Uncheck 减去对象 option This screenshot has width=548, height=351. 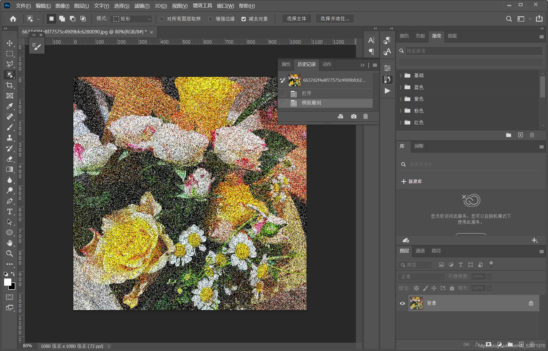point(244,19)
